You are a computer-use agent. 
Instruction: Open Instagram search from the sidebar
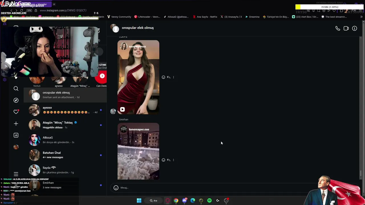(16, 89)
